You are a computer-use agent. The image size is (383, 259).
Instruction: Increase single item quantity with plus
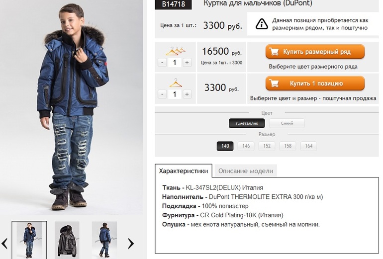pos(187,94)
